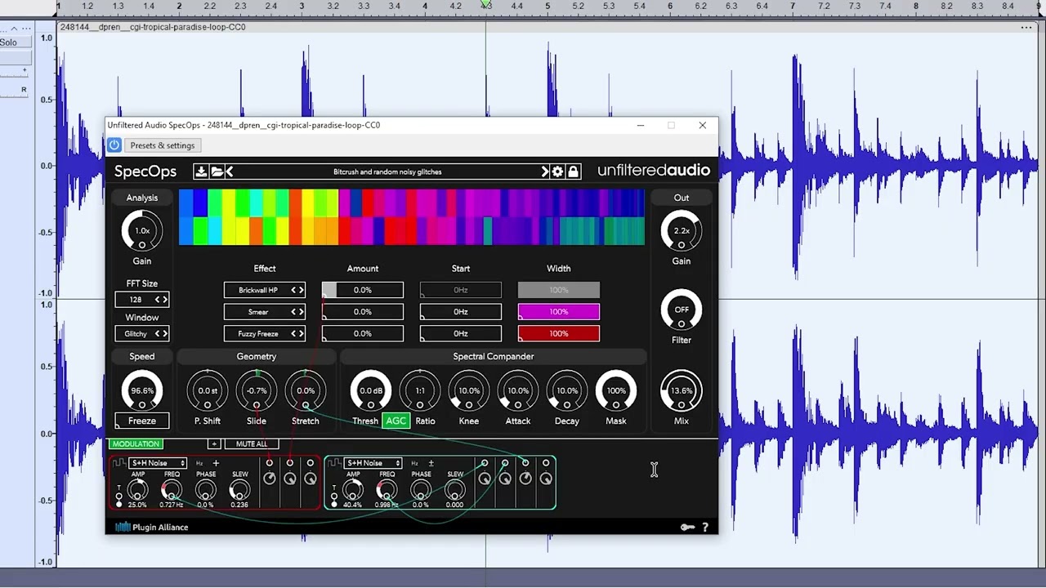Turn the Decay knob
This screenshot has width=1046, height=588.
pos(567,391)
